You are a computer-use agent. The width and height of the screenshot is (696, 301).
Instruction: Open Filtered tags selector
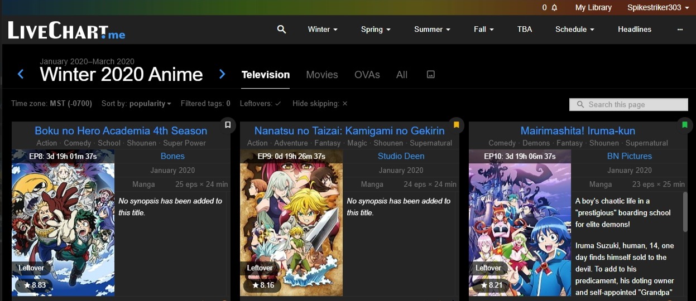click(205, 104)
